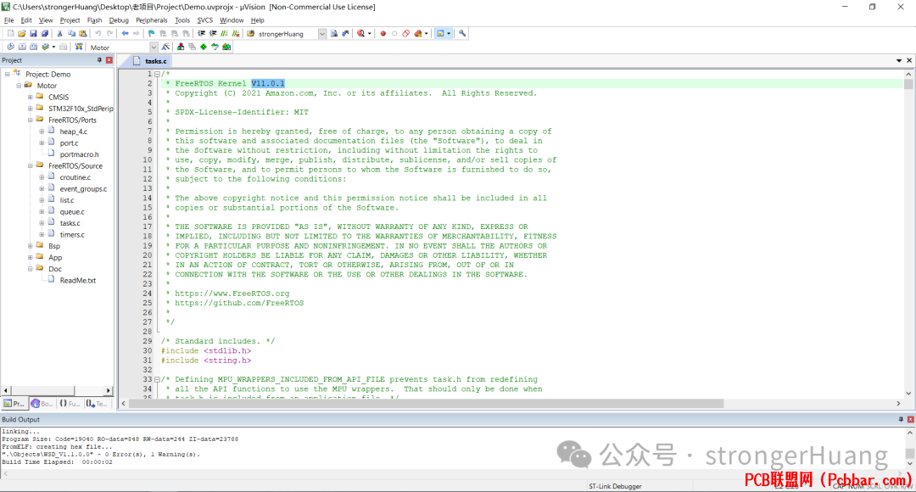Close the Project panel with the red X

click(x=109, y=60)
